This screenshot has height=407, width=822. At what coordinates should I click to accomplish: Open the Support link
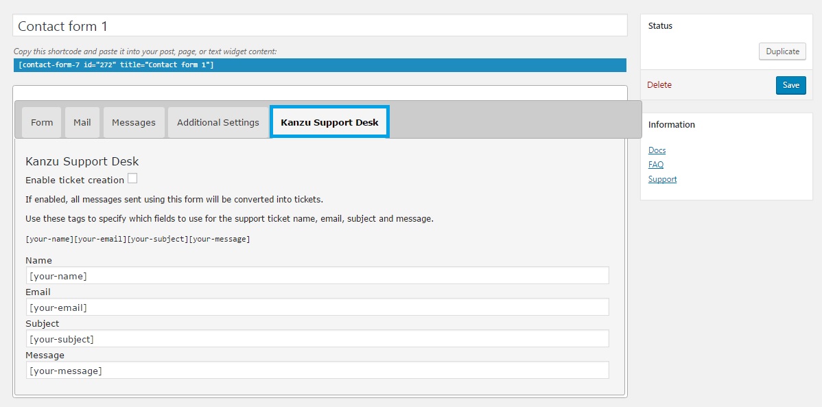pos(662,179)
